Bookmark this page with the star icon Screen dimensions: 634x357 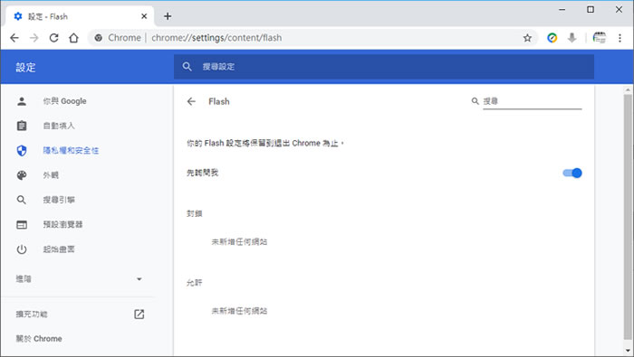(527, 38)
